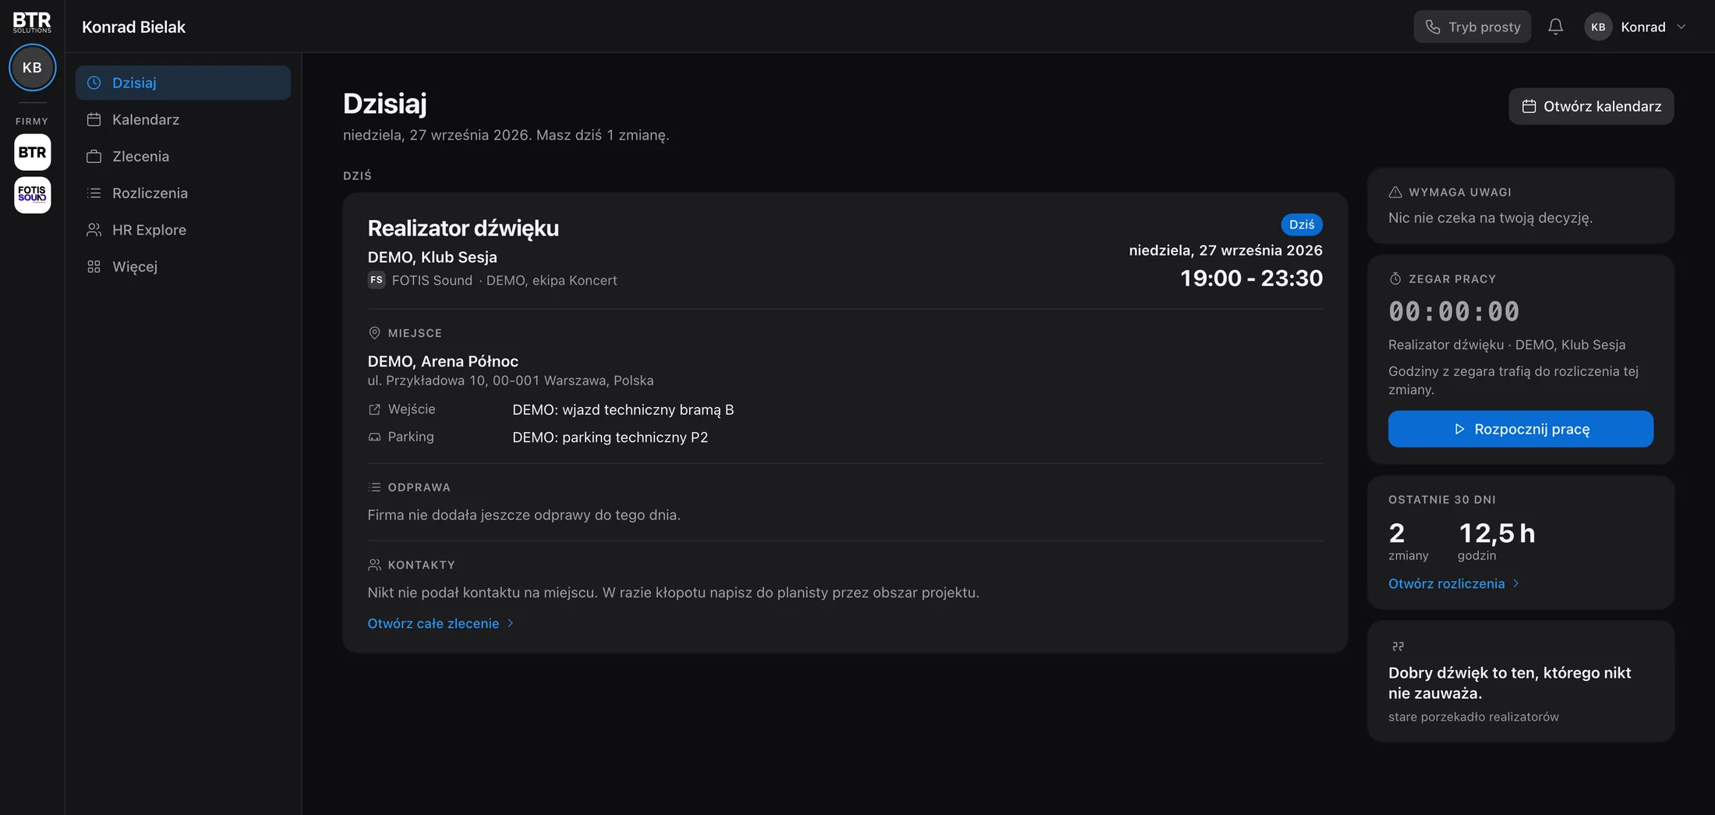
Task: Click the warning triangle icon by Wymaga uwagi
Action: [1395, 192]
